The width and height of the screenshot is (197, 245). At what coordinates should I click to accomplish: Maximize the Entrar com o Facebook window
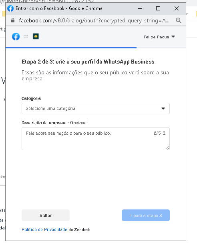tap(158, 8)
